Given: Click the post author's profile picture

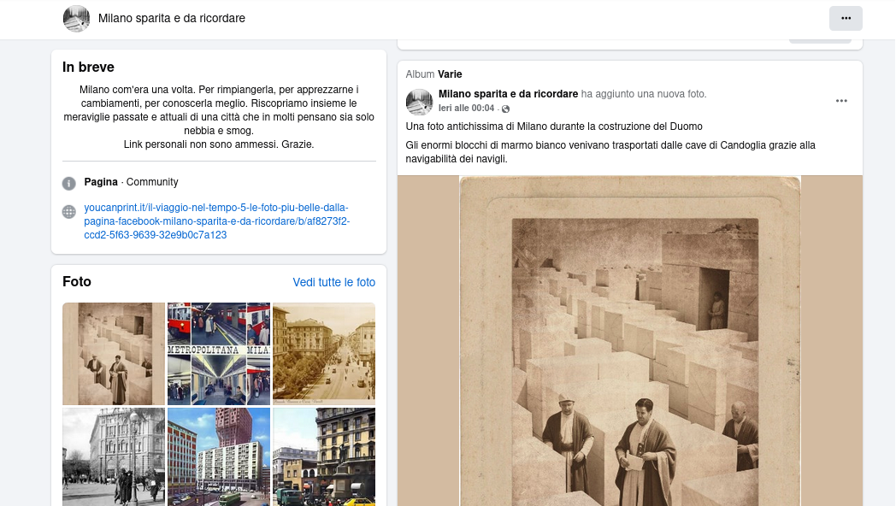Looking at the screenshot, I should (419, 102).
